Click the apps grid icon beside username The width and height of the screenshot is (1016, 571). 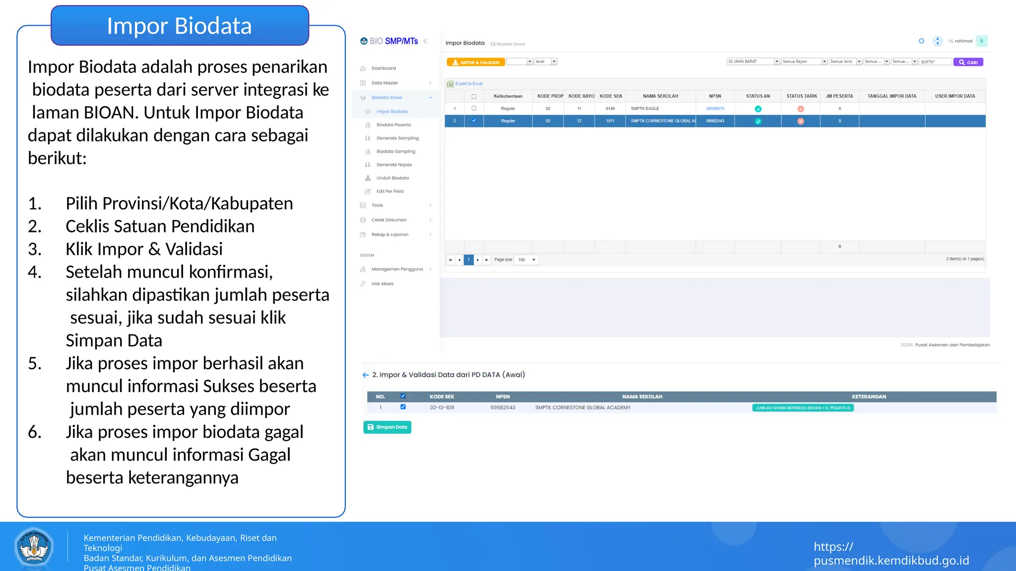click(937, 41)
